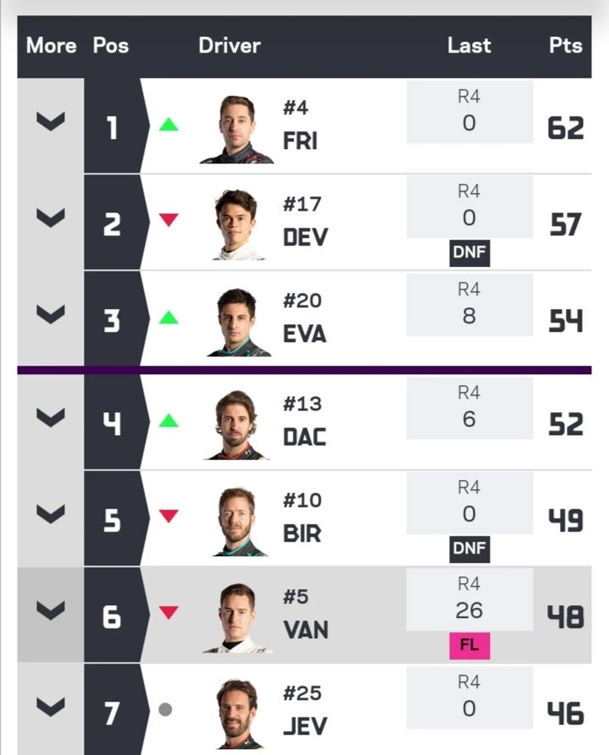This screenshot has width=609, height=755.
Task: Expand VAN's highlighted row chevron
Action: [50, 610]
